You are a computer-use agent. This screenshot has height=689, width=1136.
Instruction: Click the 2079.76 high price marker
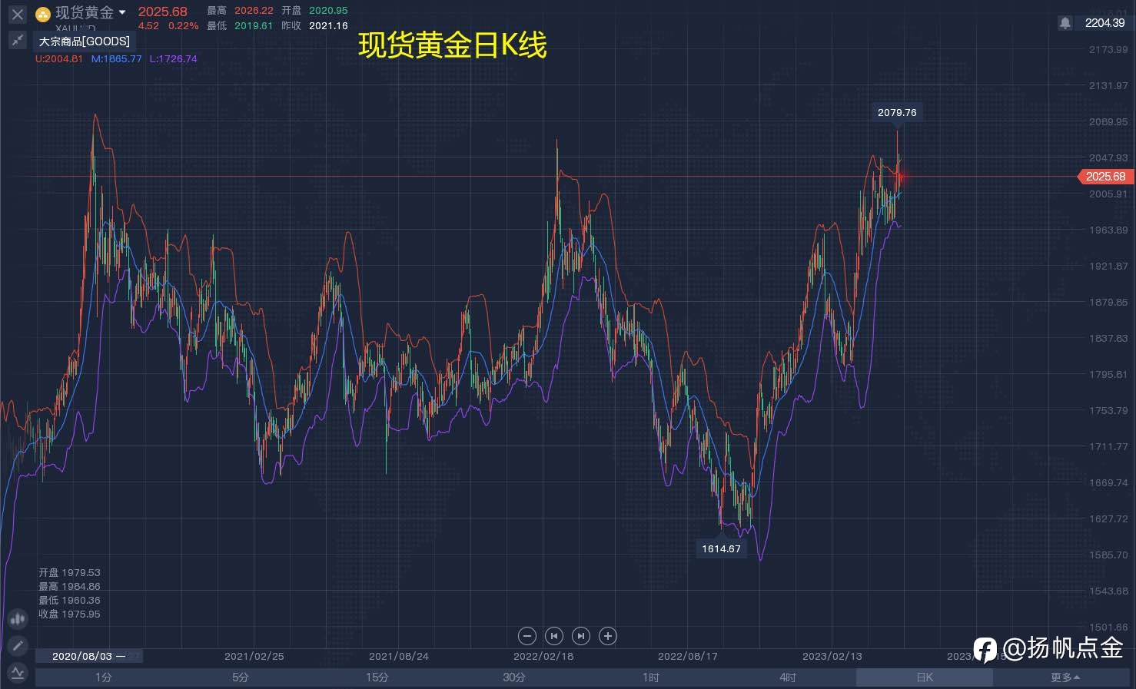[x=897, y=112]
